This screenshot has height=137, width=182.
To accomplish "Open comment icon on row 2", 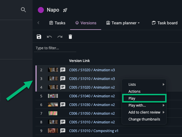I will pyautogui.click(x=63, y=70).
